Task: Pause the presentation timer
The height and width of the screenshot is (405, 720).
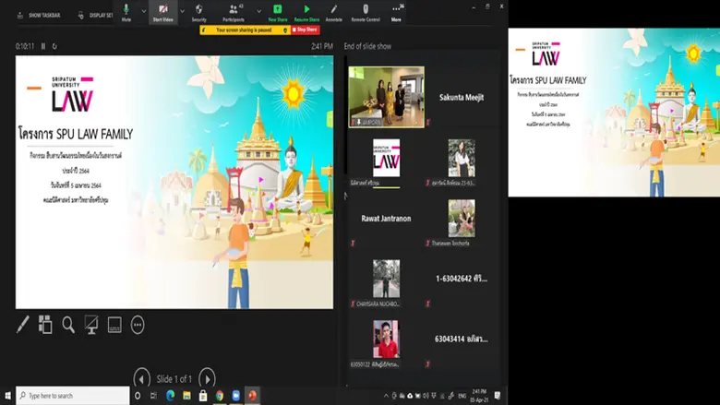Action: pos(42,46)
